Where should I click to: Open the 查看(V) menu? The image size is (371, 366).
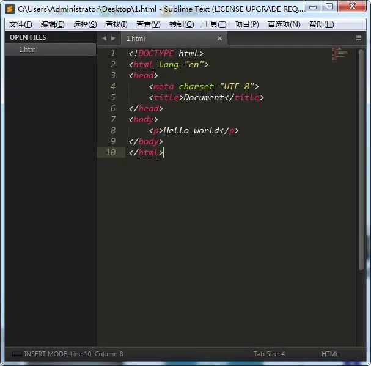(149, 24)
